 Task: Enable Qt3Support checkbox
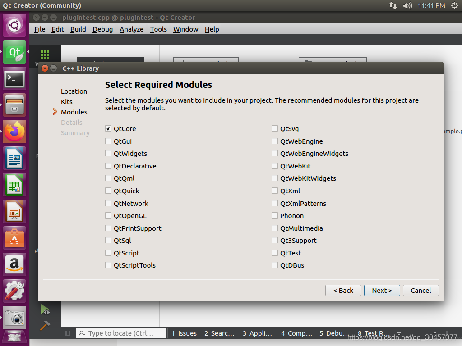pyautogui.click(x=275, y=241)
